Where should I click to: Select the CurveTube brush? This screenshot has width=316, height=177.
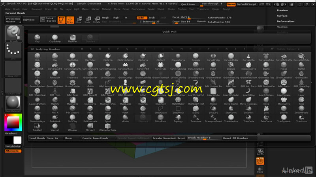click(161, 66)
